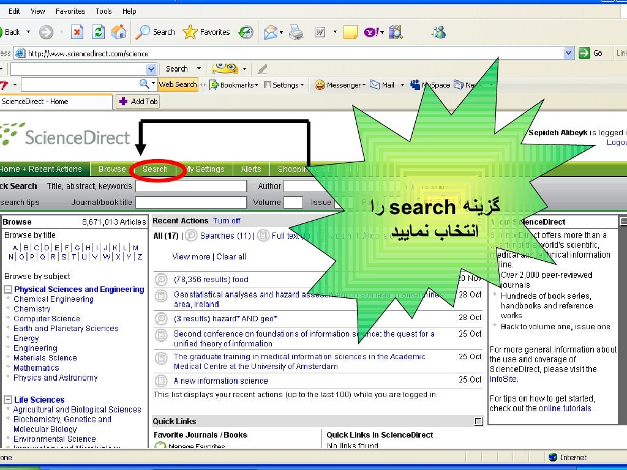Collapse the Quick Links panel

click(478, 421)
